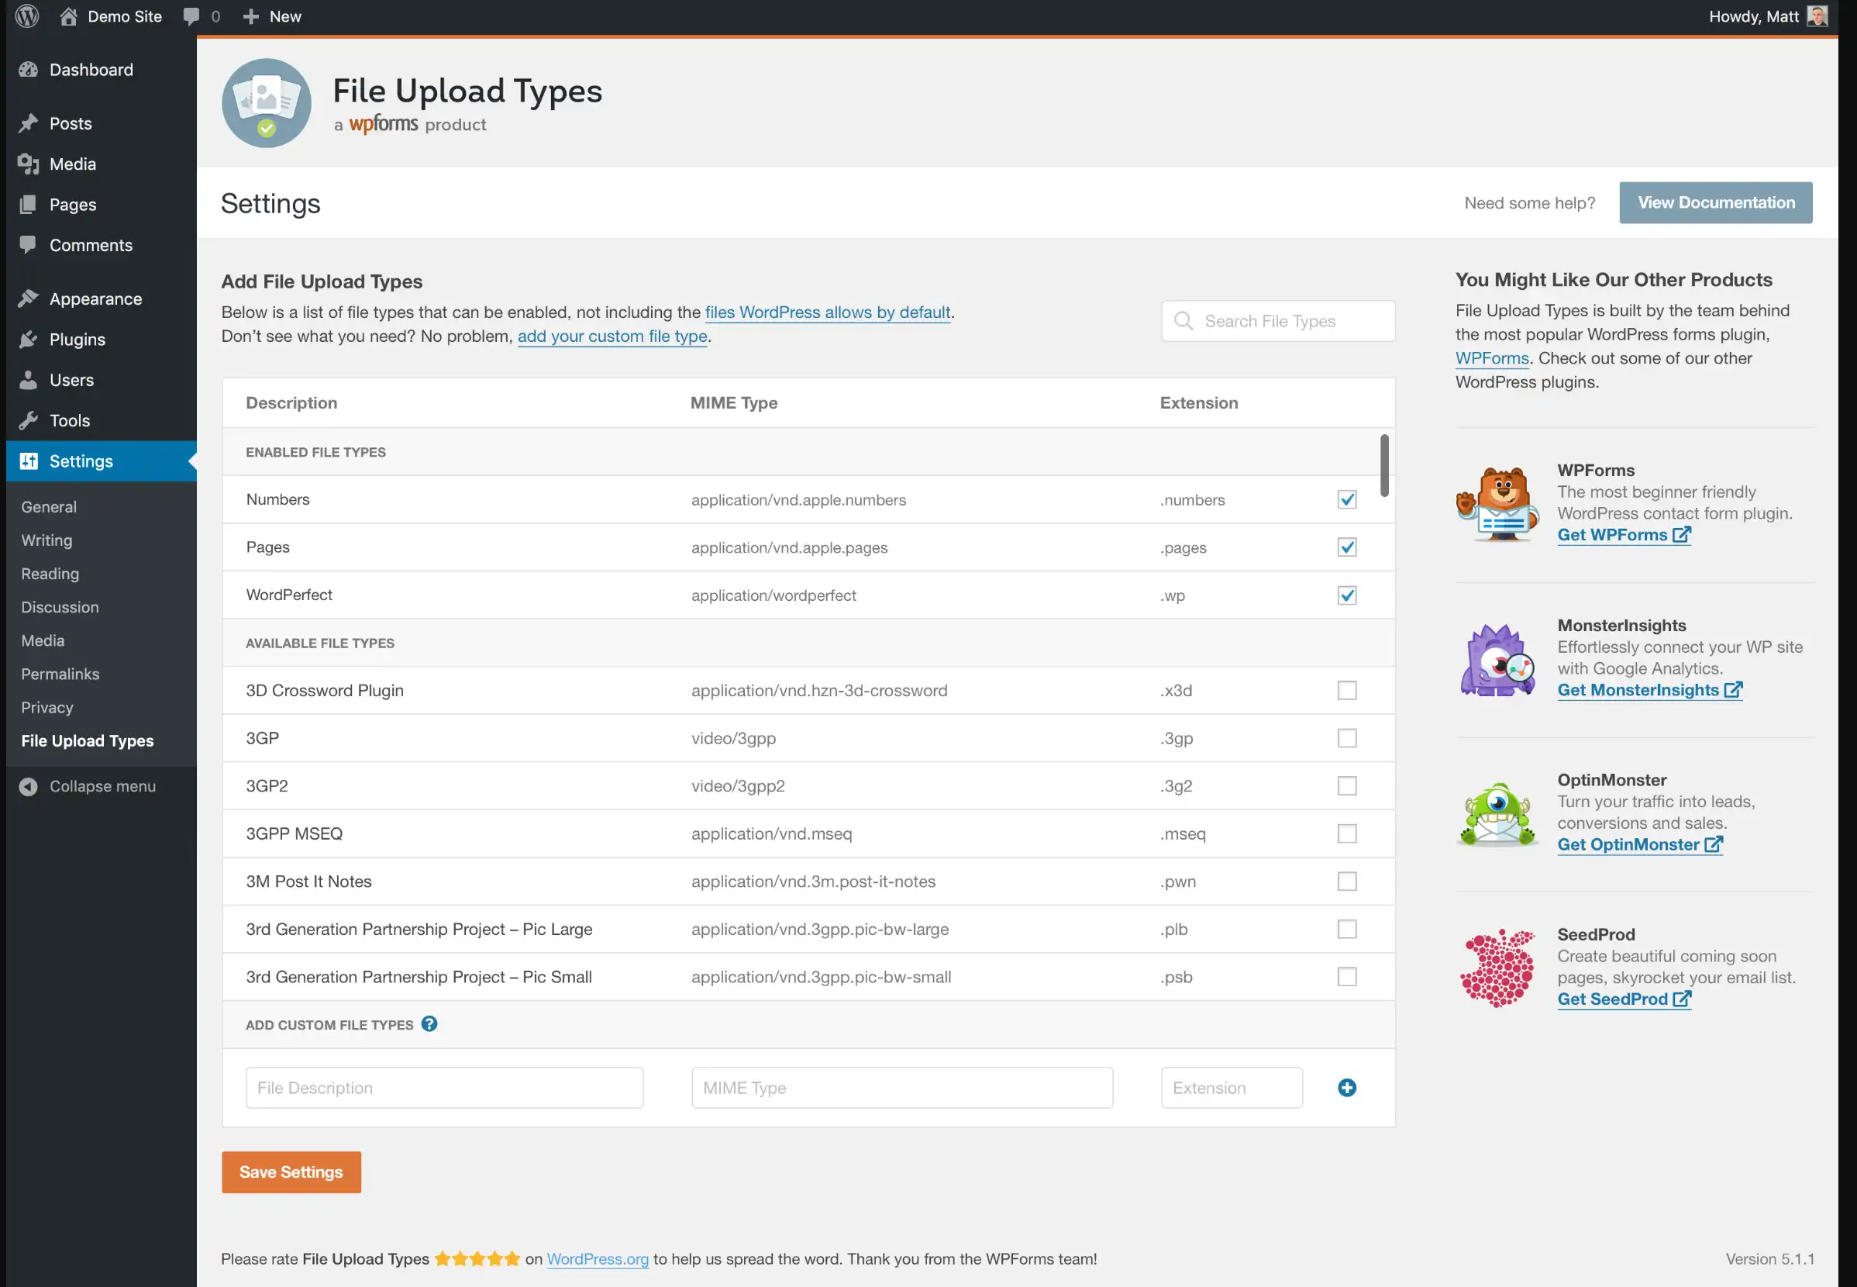Click the WPForms bear mascot image

[1497, 504]
